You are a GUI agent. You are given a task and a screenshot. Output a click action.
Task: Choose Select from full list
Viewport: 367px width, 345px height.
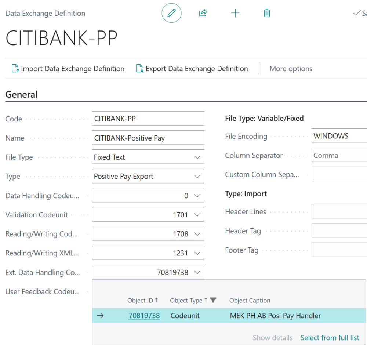point(330,338)
